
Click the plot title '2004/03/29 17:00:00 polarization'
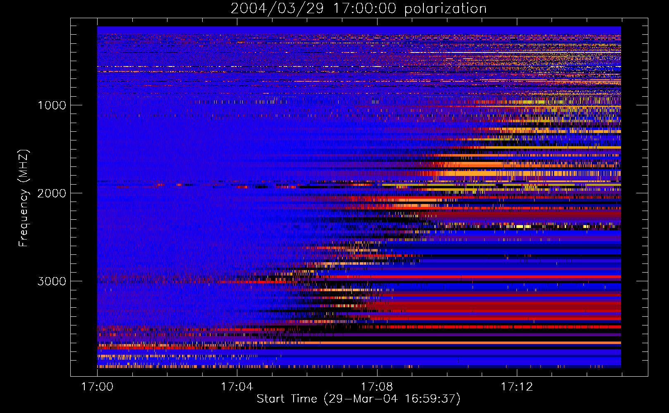click(358, 9)
